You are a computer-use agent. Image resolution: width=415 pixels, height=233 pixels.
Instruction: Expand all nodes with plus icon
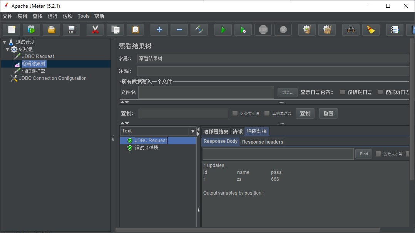coord(159,30)
